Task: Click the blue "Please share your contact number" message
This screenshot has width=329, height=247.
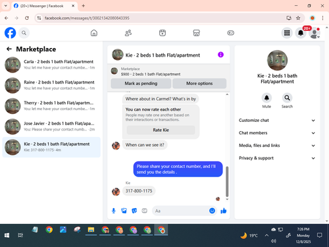Action: pos(178,169)
